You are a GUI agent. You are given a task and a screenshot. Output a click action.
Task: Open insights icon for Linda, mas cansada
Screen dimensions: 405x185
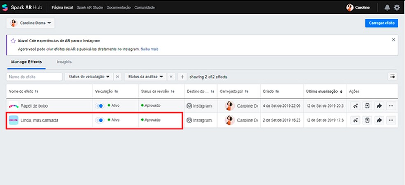coord(355,120)
